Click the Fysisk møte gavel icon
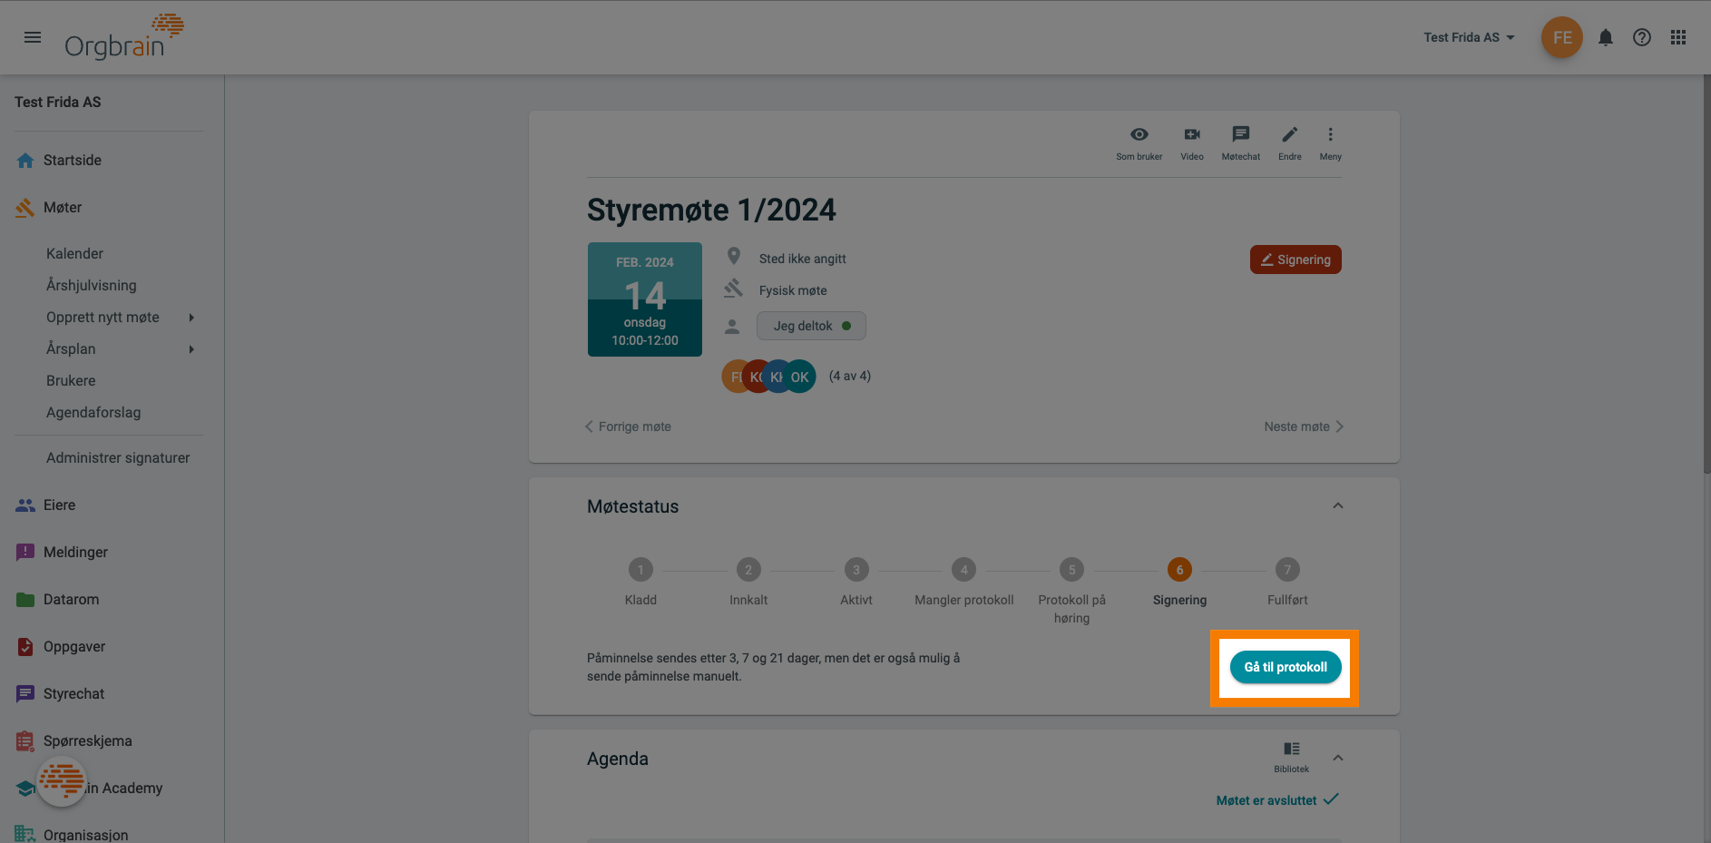The height and width of the screenshot is (843, 1711). click(733, 289)
